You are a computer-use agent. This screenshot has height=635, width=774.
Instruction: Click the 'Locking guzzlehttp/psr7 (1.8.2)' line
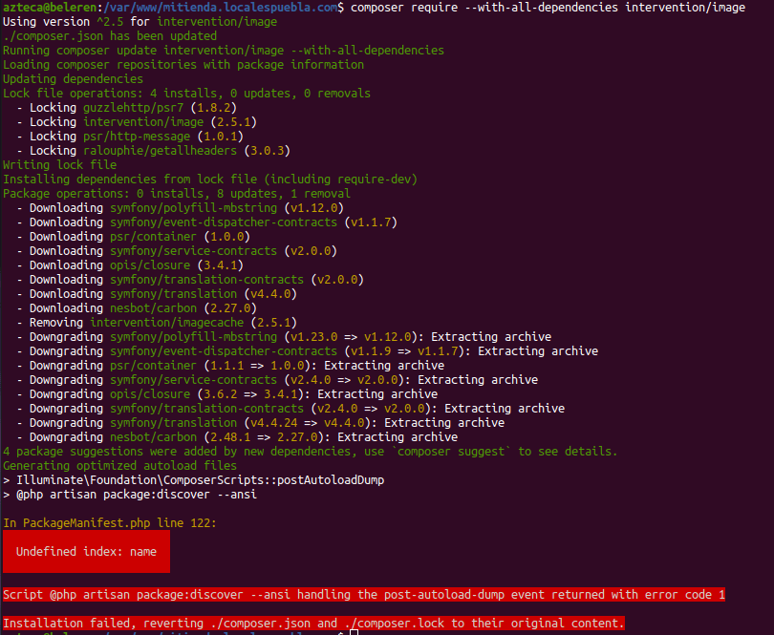click(x=126, y=108)
